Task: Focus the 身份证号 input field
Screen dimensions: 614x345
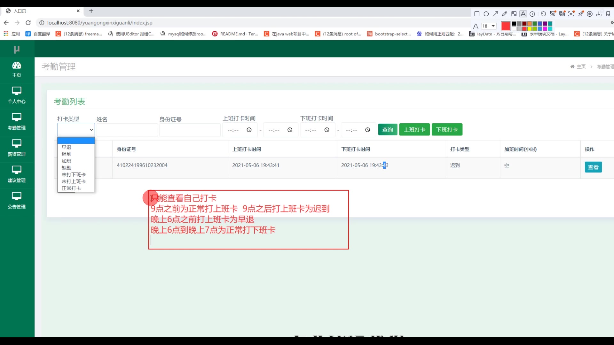Action: click(190, 130)
